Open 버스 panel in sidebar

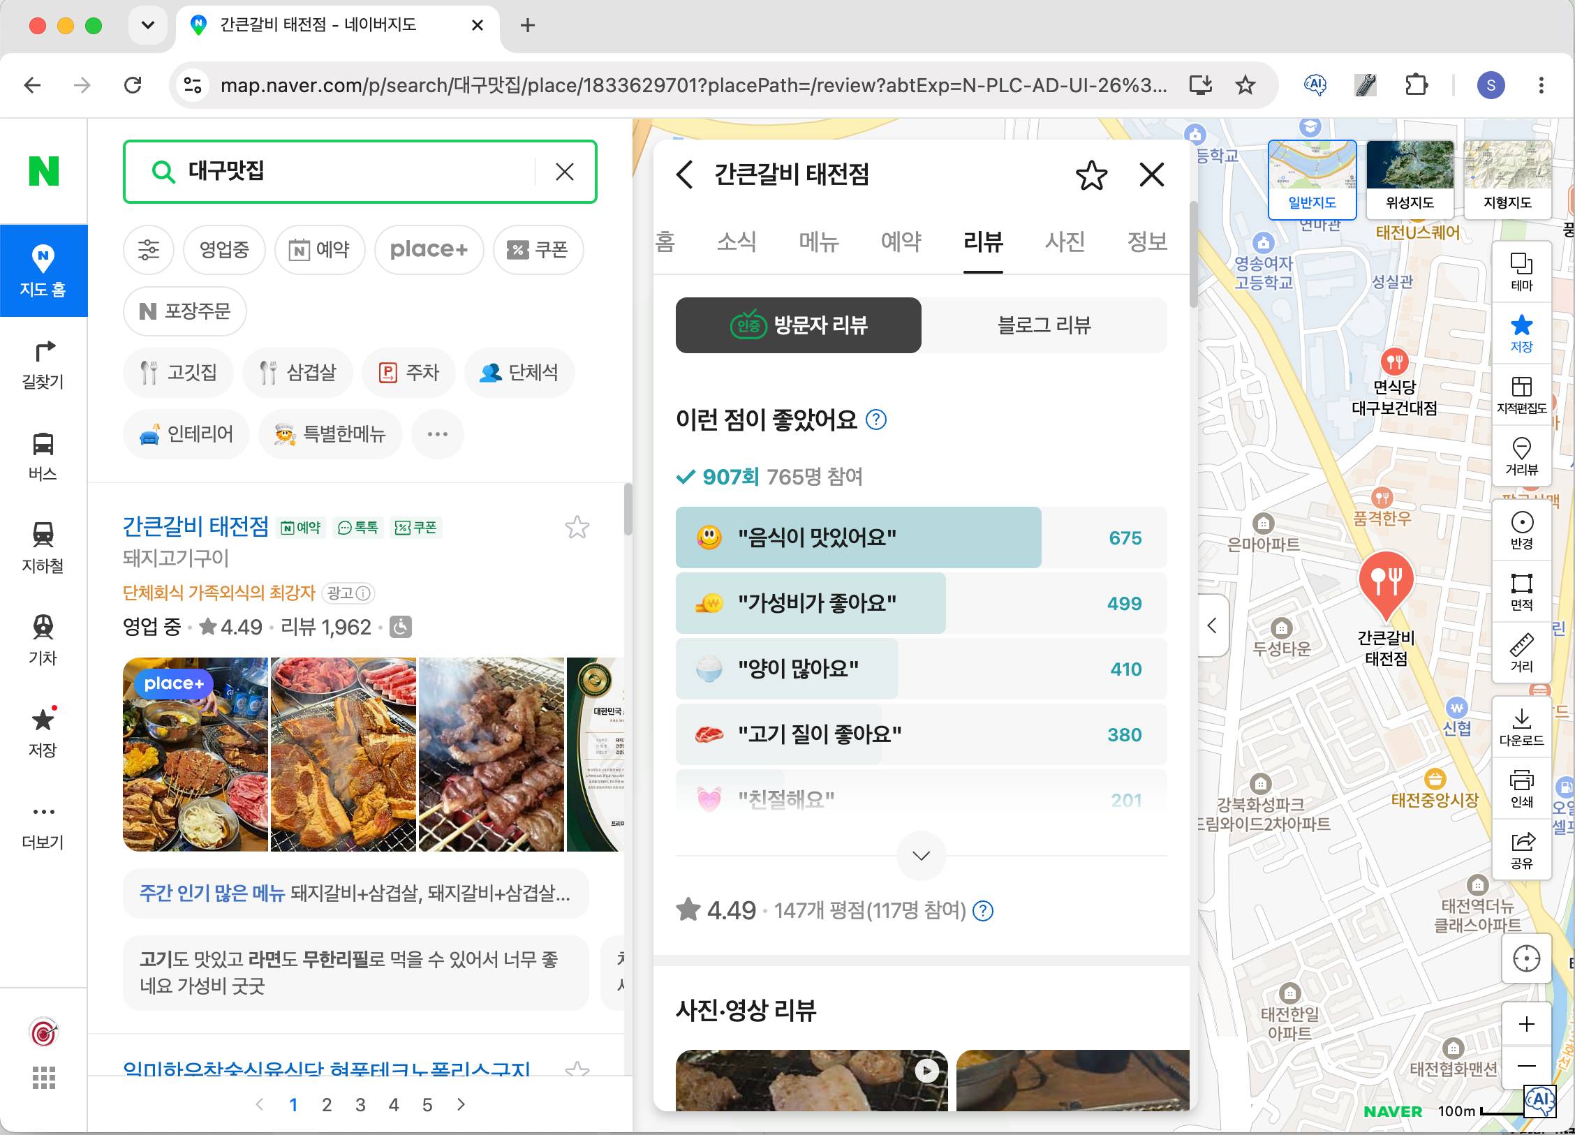point(43,457)
